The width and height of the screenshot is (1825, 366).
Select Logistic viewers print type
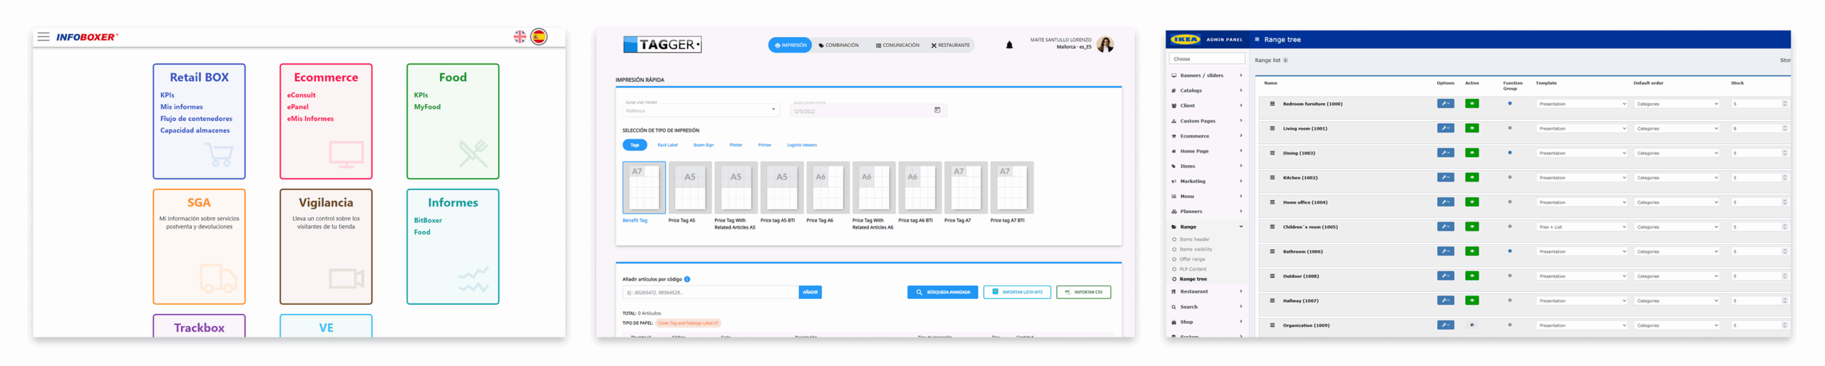pyautogui.click(x=801, y=145)
